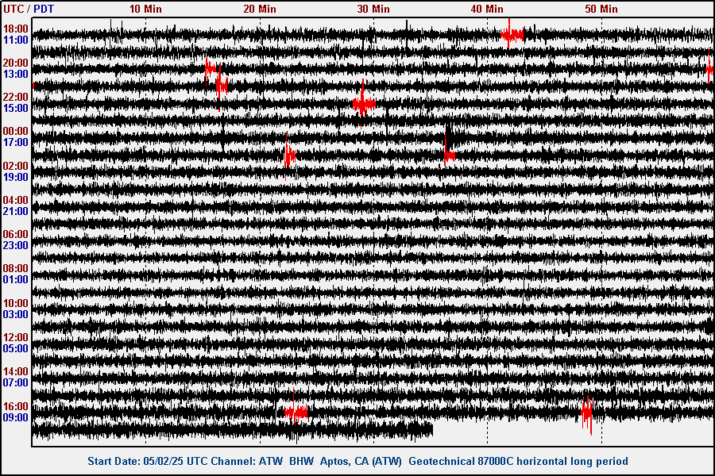The width and height of the screenshot is (715, 476).
Task: Click the 10 Min axis label
Action: click(145, 9)
